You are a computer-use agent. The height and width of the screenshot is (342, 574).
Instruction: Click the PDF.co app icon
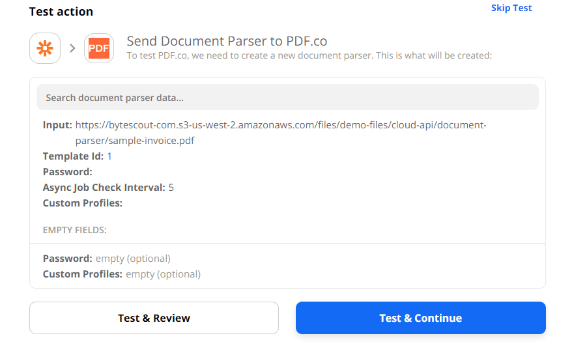click(x=99, y=48)
